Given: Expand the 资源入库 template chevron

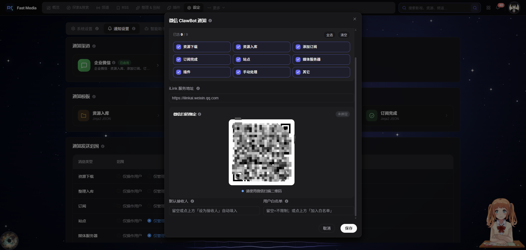Looking at the screenshot, I should tap(158, 116).
